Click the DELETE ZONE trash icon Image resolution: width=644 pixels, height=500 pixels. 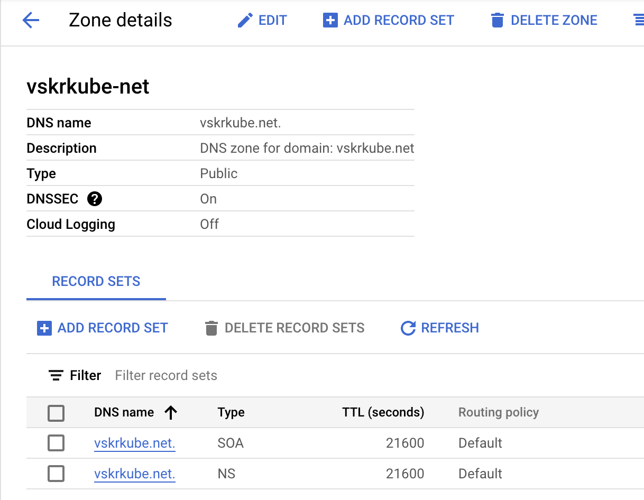pos(497,21)
